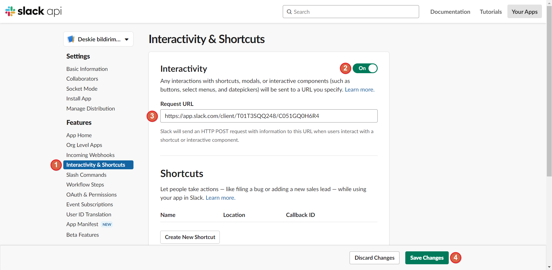Click the page vertical scrollbar
The image size is (552, 270).
pyautogui.click(x=549, y=92)
